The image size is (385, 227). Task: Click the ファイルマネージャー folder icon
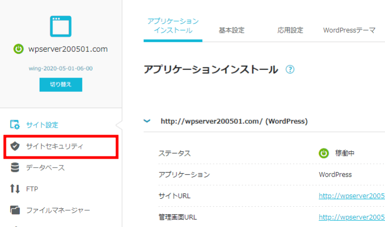(x=15, y=210)
